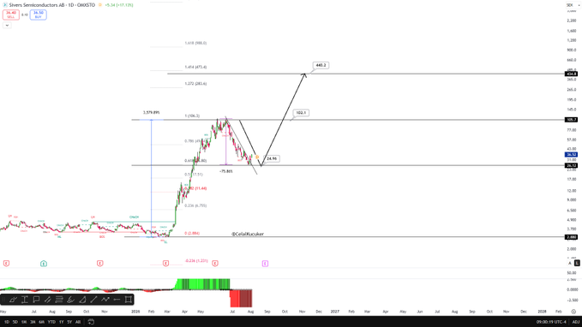
Task: Open the purple upcoming earnings marker
Action: (265, 264)
